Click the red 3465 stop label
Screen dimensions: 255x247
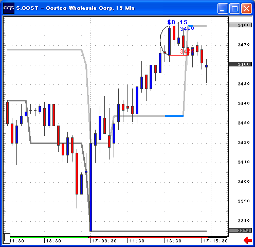pos(187,51)
